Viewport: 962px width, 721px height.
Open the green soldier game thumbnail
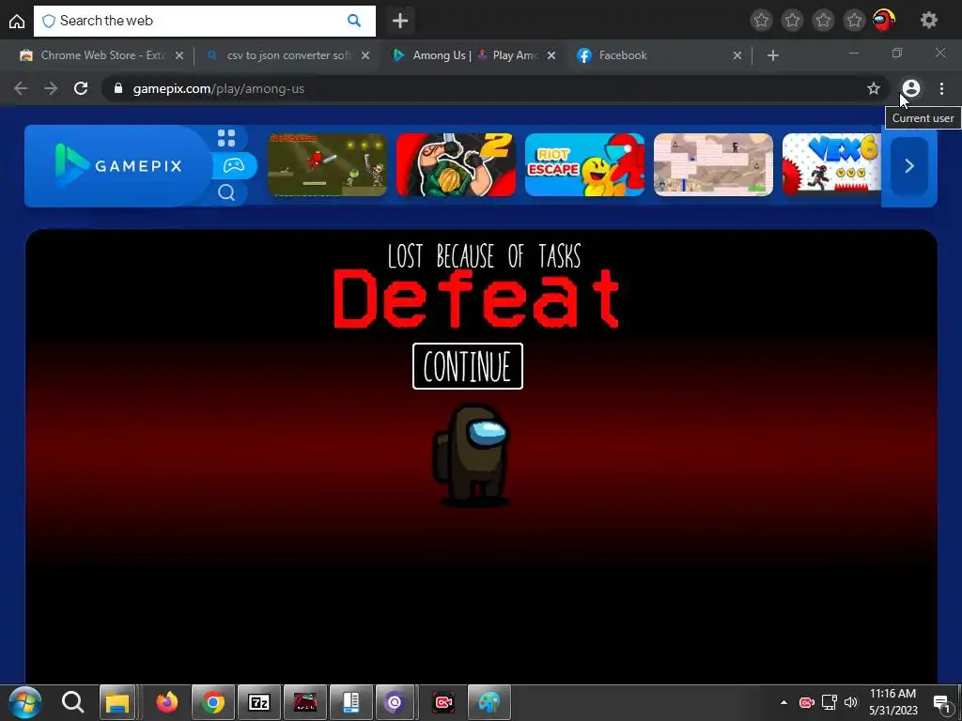tap(456, 165)
